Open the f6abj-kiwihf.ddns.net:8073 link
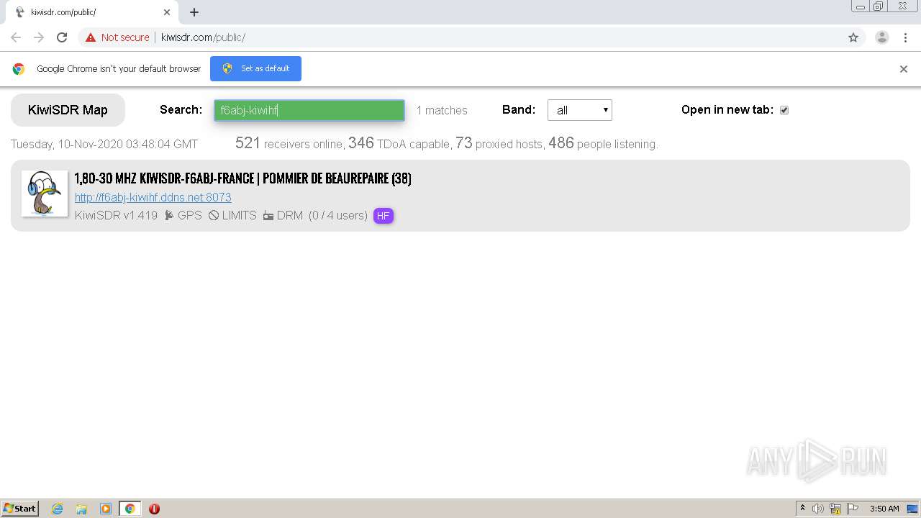Screen dimensions: 921x518 [x=153, y=197]
